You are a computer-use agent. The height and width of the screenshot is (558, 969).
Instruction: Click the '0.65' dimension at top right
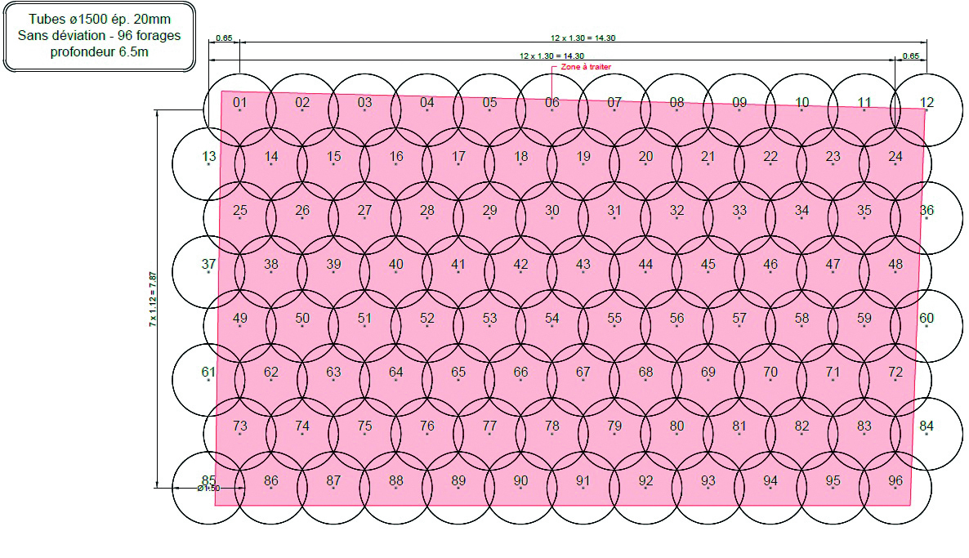tap(910, 56)
